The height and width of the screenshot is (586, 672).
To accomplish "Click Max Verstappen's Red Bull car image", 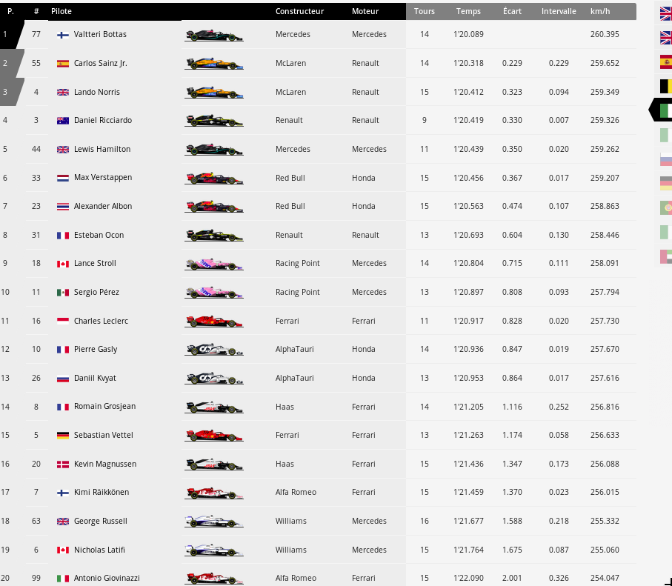I will coord(214,178).
